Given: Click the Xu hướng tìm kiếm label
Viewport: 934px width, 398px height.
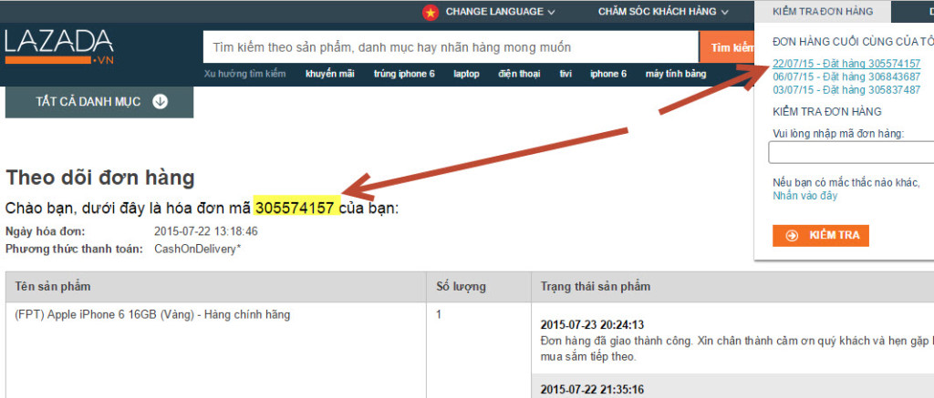Looking at the screenshot, I should 244,74.
